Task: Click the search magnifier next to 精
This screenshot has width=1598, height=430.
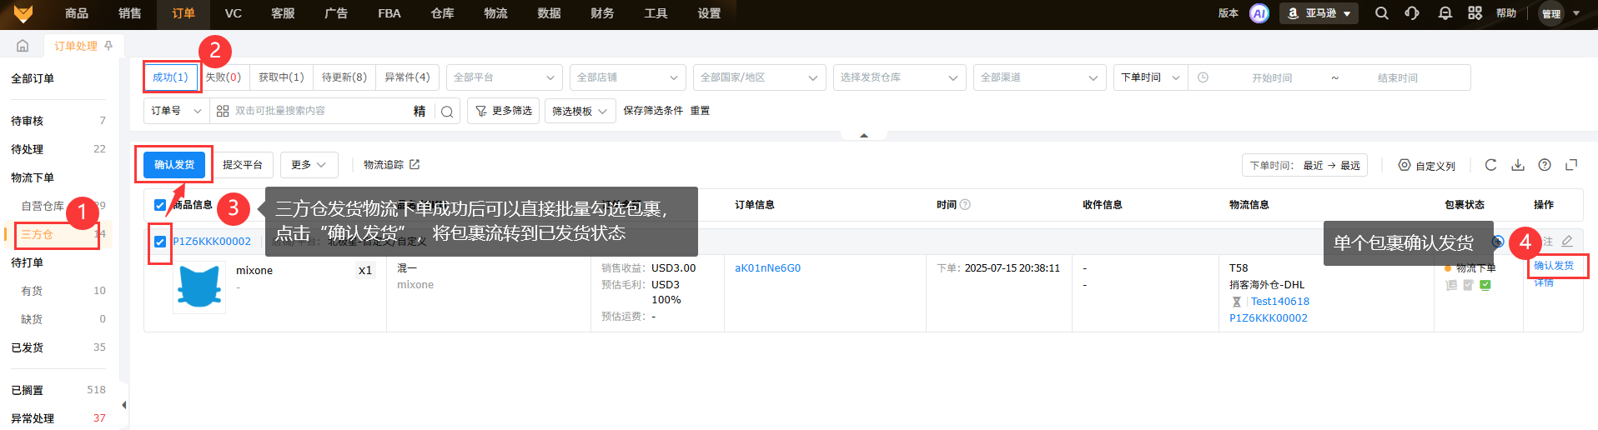Action: pyautogui.click(x=447, y=112)
